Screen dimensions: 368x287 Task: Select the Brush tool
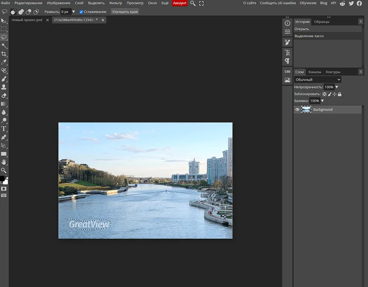click(x=4, y=79)
